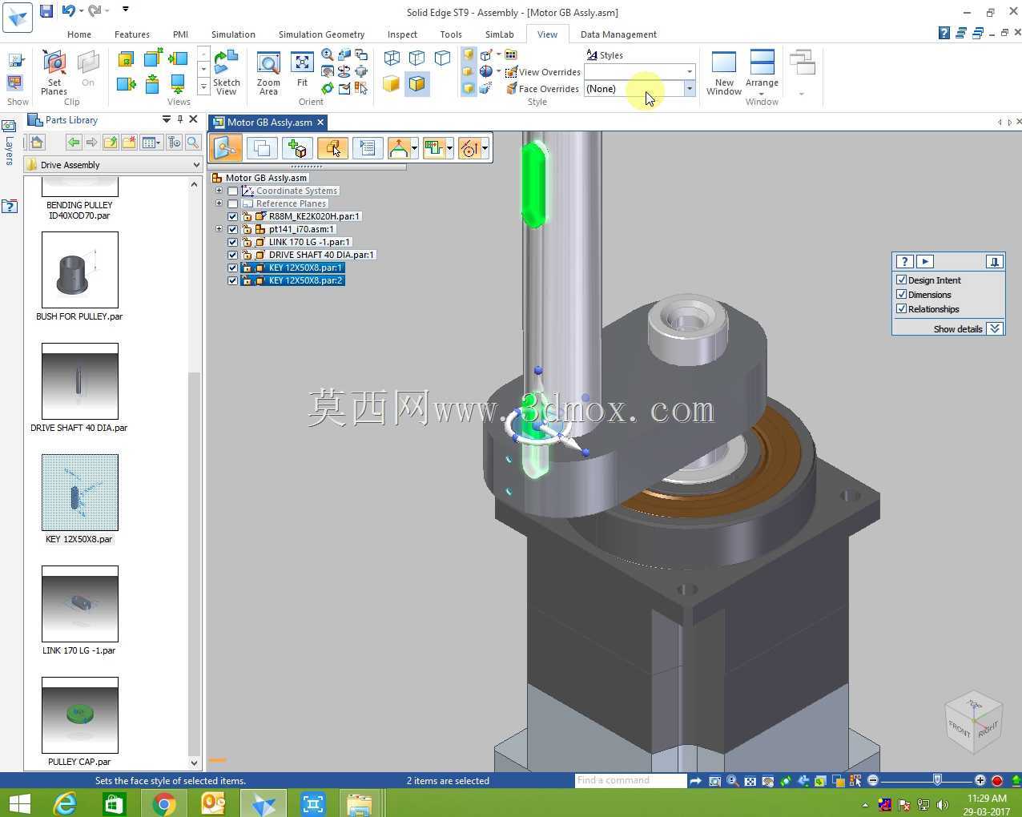1022x817 pixels.
Task: Open the Inspect ribbon tab
Action: pyautogui.click(x=402, y=34)
